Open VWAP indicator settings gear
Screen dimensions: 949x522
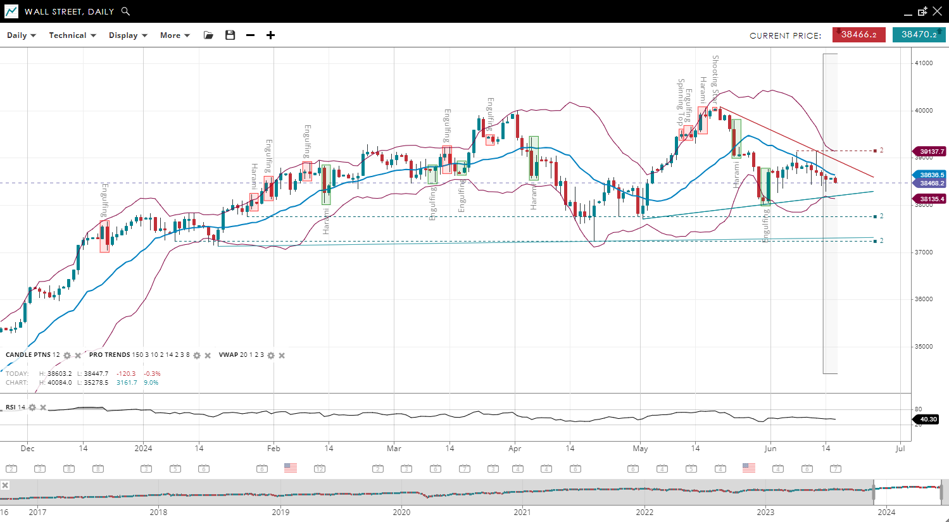[x=271, y=356]
